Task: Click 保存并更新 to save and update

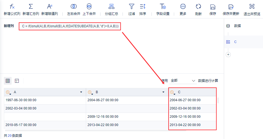Action: coord(231,10)
